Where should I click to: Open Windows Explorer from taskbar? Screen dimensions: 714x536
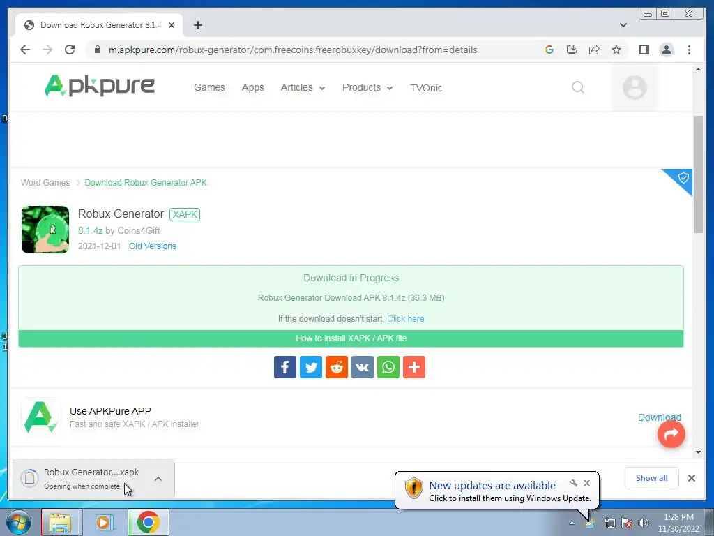coord(60,522)
